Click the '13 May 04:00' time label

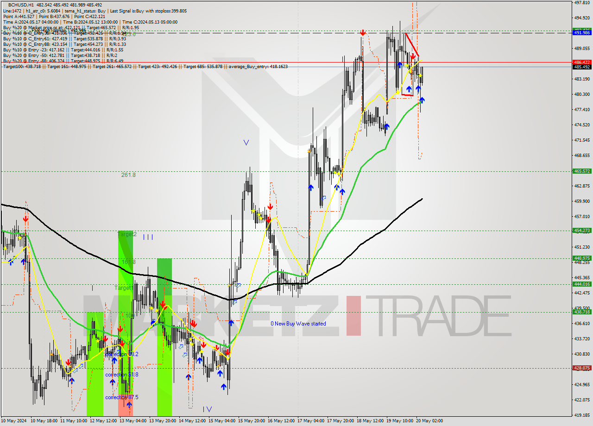[x=134, y=421]
